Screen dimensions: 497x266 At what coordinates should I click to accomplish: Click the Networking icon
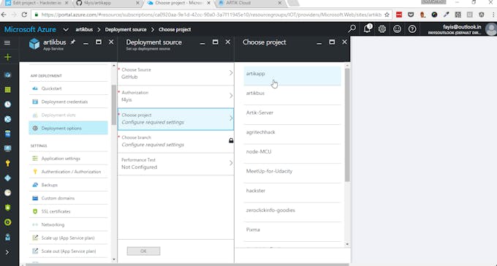[35, 224]
